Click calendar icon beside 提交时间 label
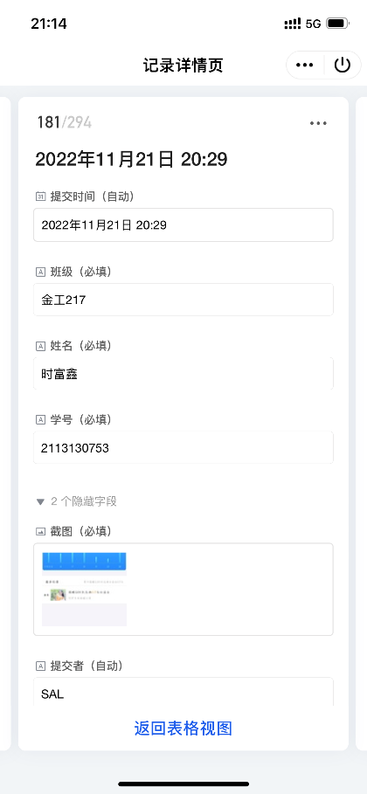367x794 pixels. (x=40, y=197)
